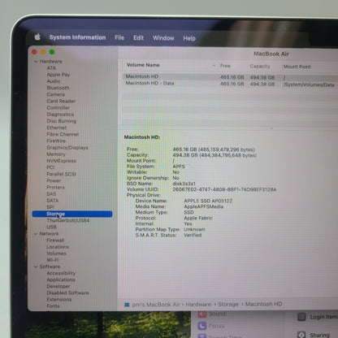Click the Sharing icon
This screenshot has height=338, width=338.
pos(301,335)
